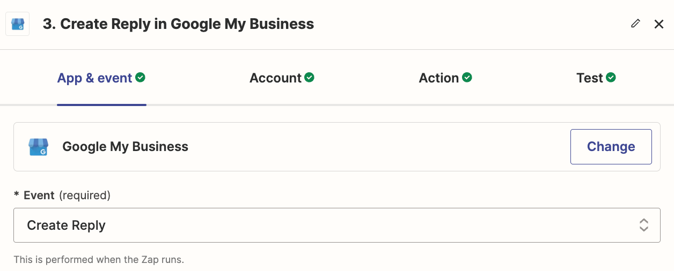This screenshot has width=674, height=271.
Task: Click green checkmark next to Account
Action: [x=310, y=78]
